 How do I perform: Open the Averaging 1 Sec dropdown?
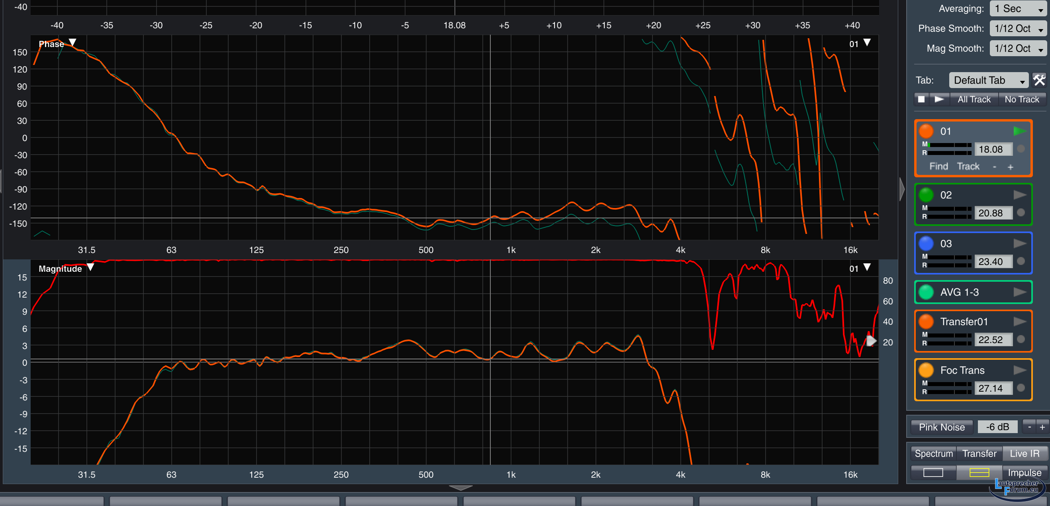pyautogui.click(x=1017, y=8)
